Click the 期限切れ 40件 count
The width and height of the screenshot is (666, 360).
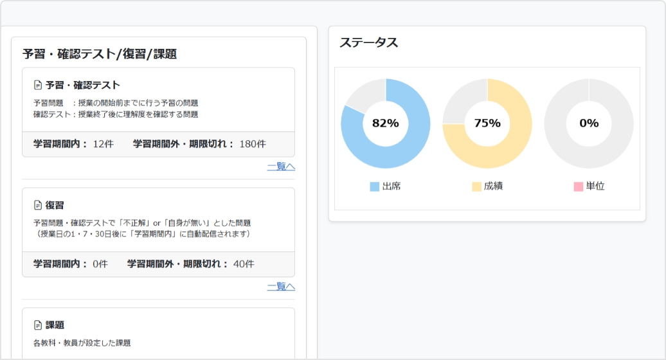(x=244, y=264)
